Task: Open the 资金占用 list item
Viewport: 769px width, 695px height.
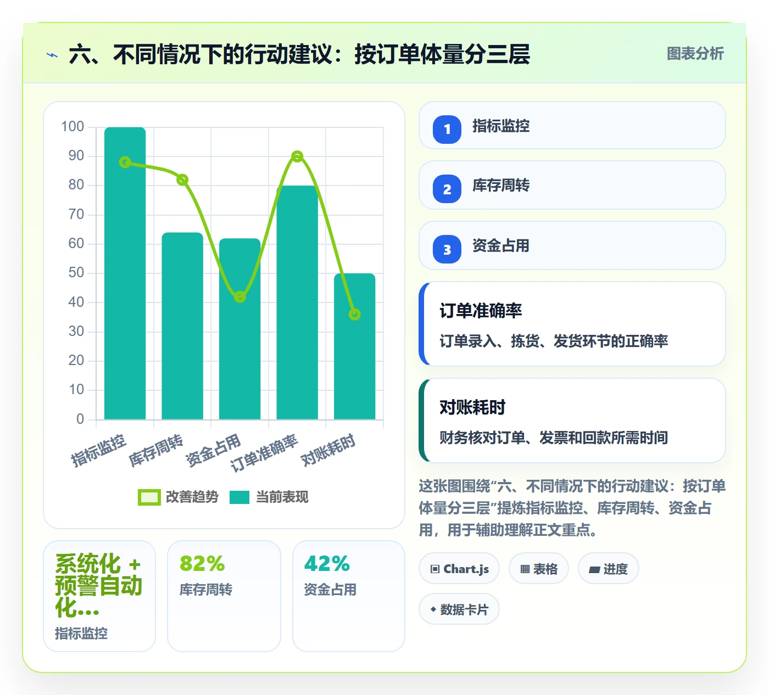Action: 572,245
